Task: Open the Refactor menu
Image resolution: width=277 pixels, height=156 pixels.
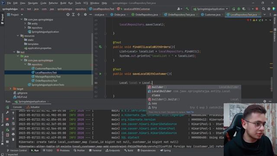Action: pos(53,3)
